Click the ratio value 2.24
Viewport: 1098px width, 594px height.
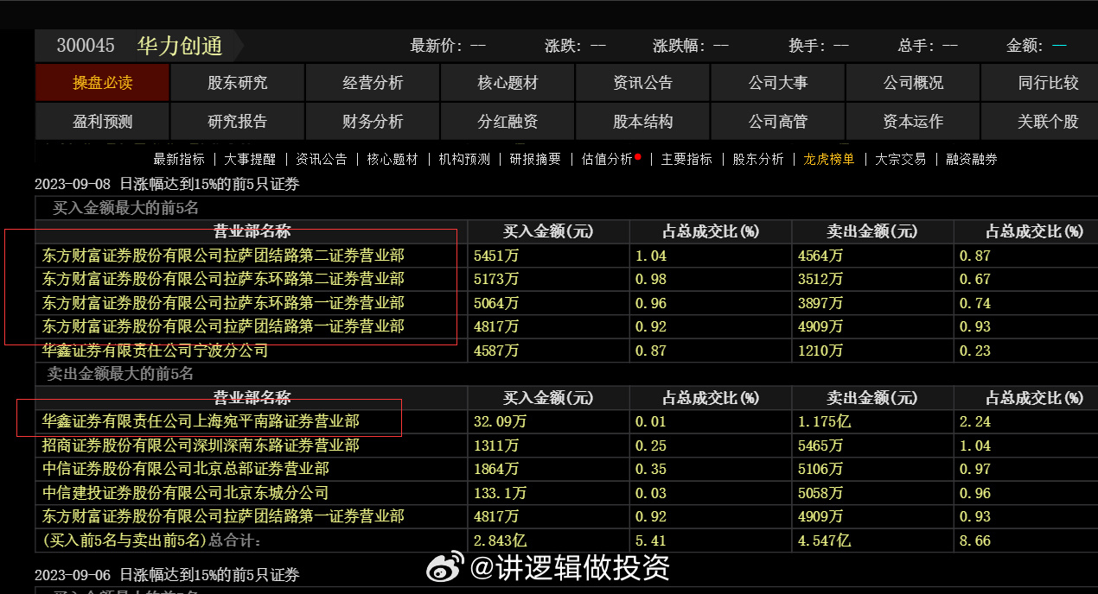[x=975, y=421]
